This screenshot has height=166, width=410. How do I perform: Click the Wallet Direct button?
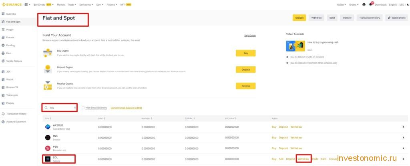[x=396, y=18]
